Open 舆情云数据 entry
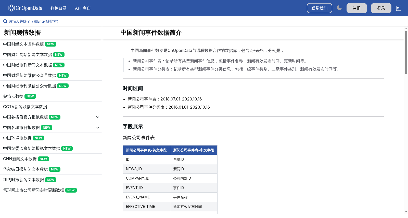This screenshot has width=408, height=218. pyautogui.click(x=13, y=96)
